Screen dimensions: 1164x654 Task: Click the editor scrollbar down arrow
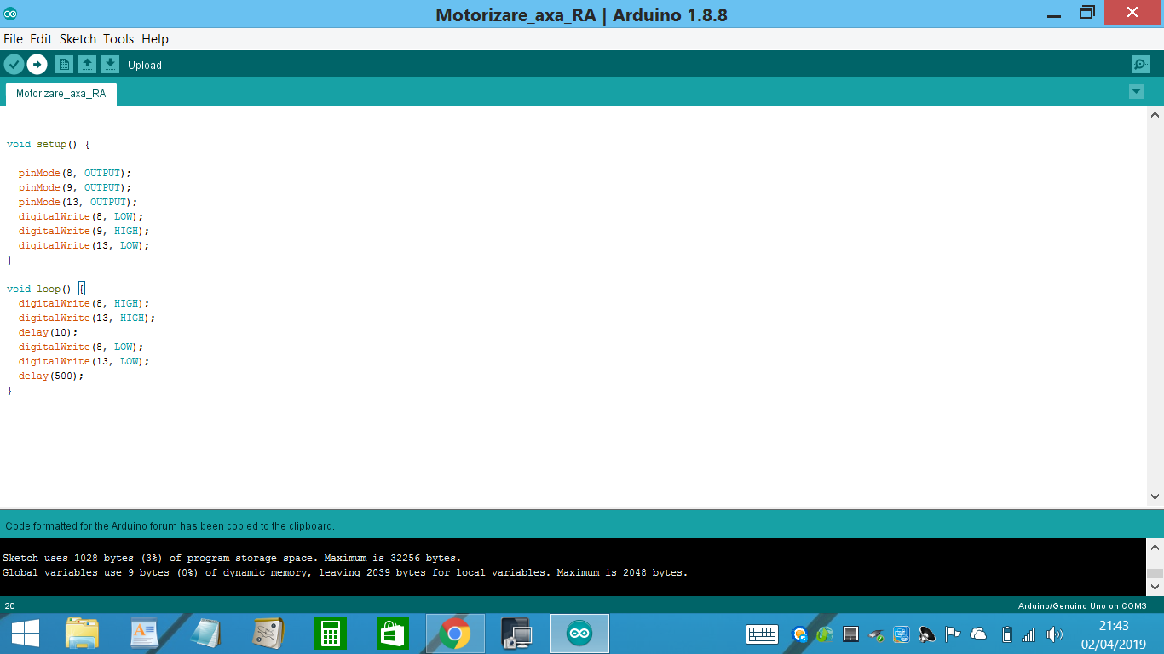pyautogui.click(x=1155, y=496)
